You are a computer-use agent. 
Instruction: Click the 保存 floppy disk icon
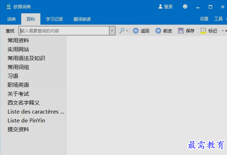[180, 31]
